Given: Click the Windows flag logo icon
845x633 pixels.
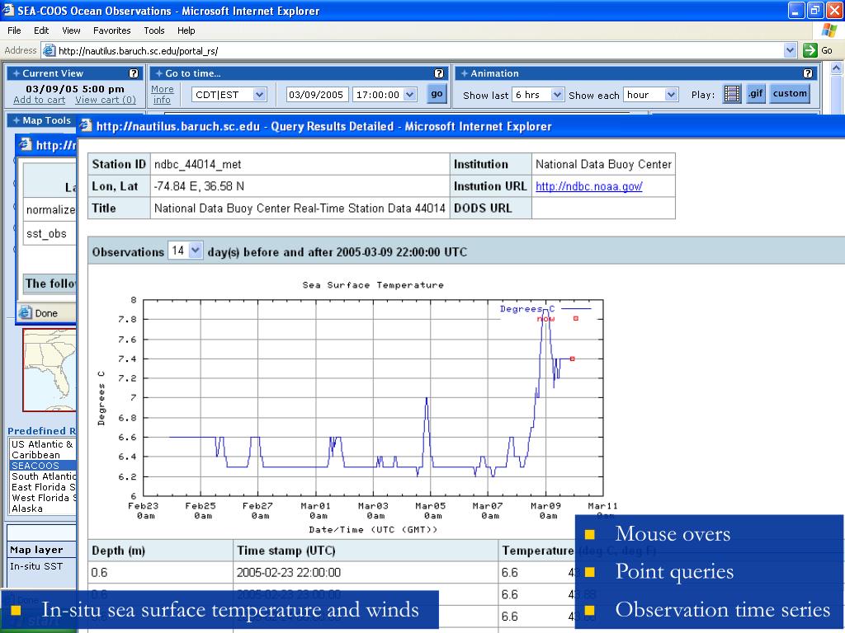Looking at the screenshot, I should pos(829,30).
